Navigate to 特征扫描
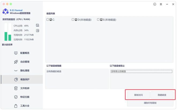Image resolution: width=177 pixels, height=110 pixels. 22,97
